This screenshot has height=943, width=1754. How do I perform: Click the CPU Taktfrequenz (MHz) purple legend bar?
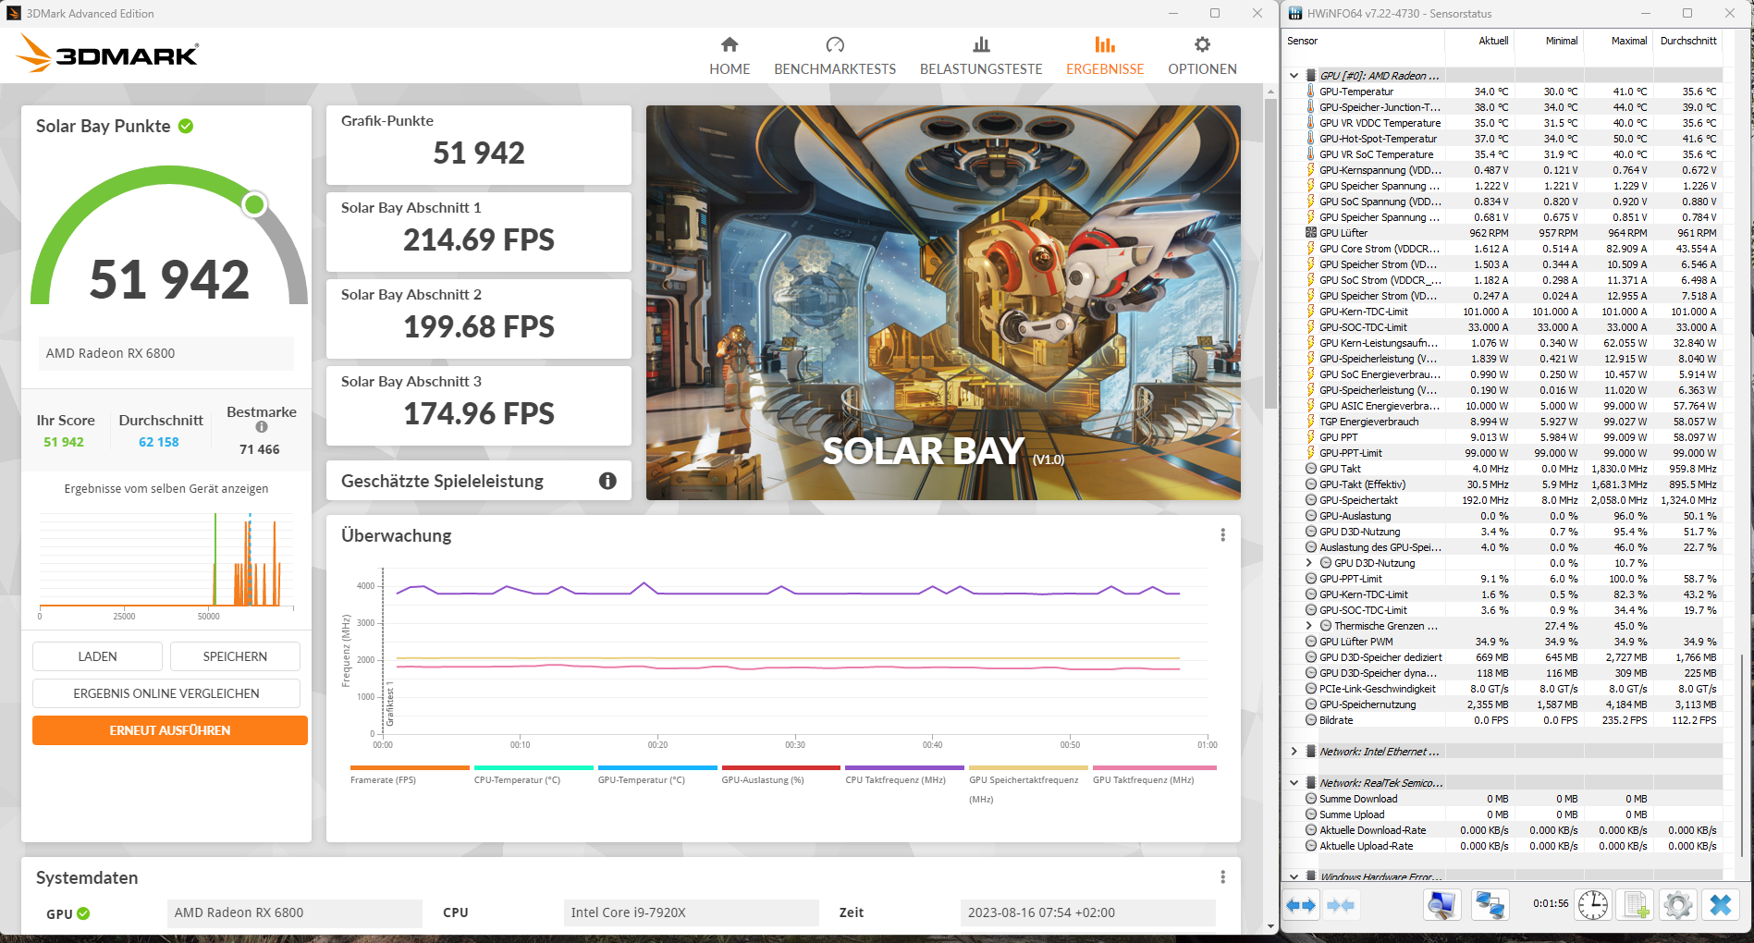[904, 767]
